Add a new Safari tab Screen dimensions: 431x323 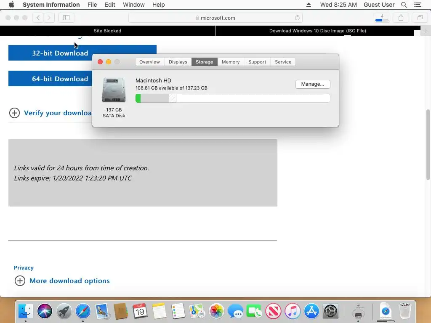tap(426, 31)
